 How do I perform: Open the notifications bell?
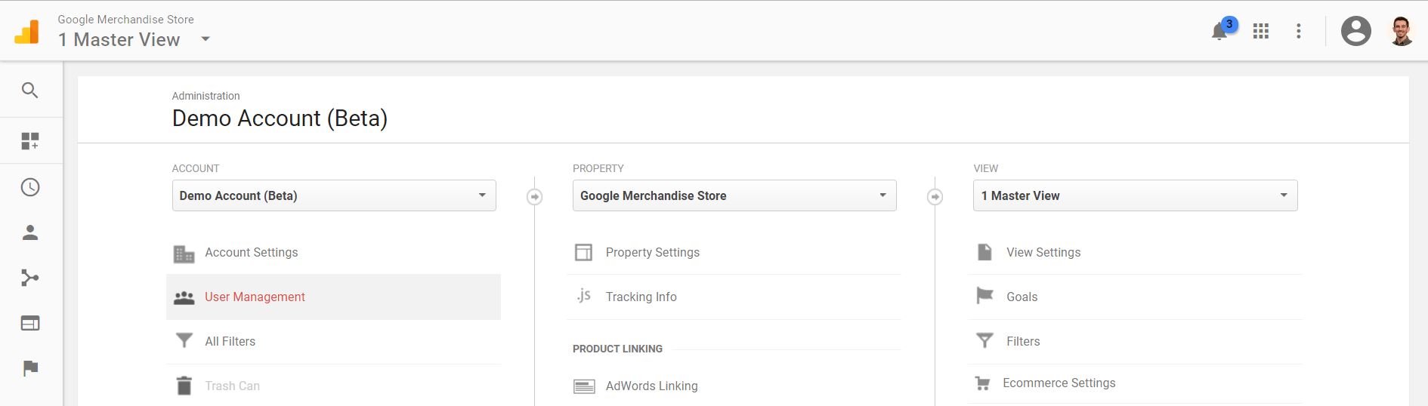[x=1219, y=32]
